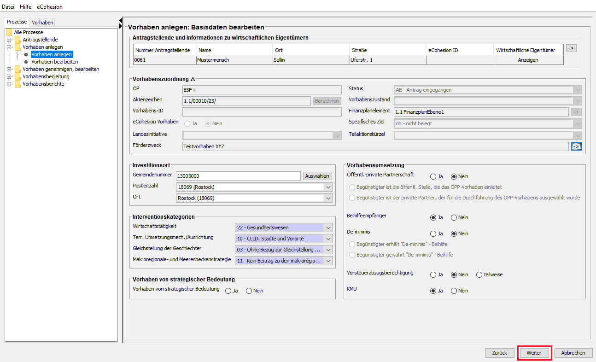The width and height of the screenshot is (596, 362).
Task: Click the Antragstellende folder icon
Action: coord(18,40)
